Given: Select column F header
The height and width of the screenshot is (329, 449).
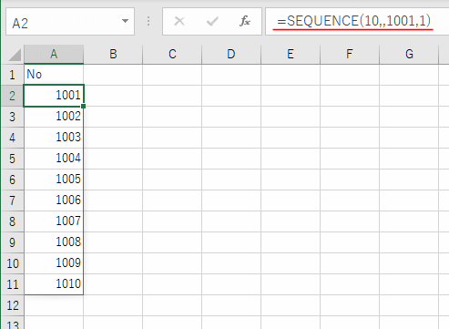Looking at the screenshot, I should (x=350, y=54).
